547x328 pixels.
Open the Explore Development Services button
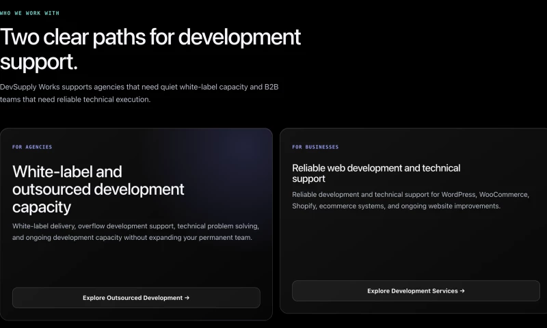(x=416, y=290)
